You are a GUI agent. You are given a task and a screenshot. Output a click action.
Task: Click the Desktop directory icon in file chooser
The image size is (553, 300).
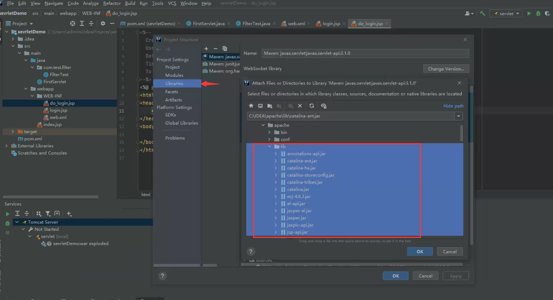tap(260, 106)
